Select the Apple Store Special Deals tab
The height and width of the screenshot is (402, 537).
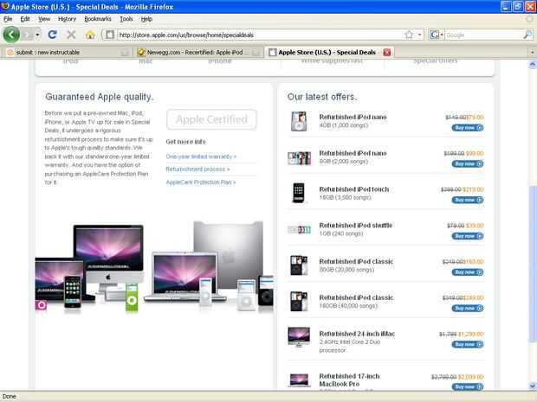(327, 52)
